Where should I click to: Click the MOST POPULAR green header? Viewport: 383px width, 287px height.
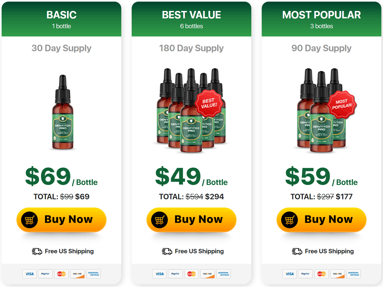[x=321, y=19]
